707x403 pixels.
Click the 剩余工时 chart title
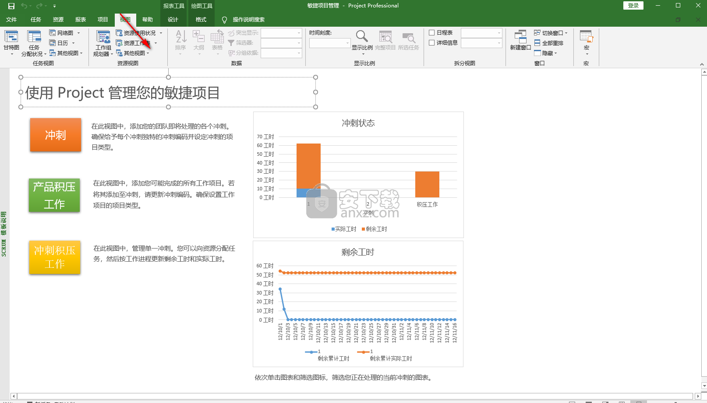[358, 252]
